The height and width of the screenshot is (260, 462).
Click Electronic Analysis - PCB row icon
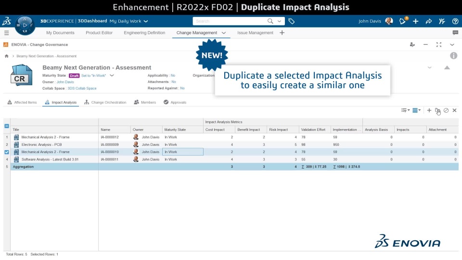coord(16,144)
